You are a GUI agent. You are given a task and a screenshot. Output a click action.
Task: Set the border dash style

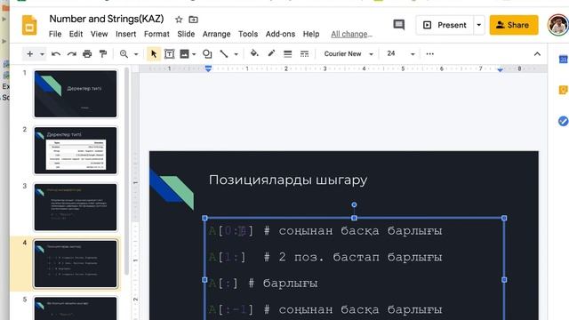click(x=304, y=54)
